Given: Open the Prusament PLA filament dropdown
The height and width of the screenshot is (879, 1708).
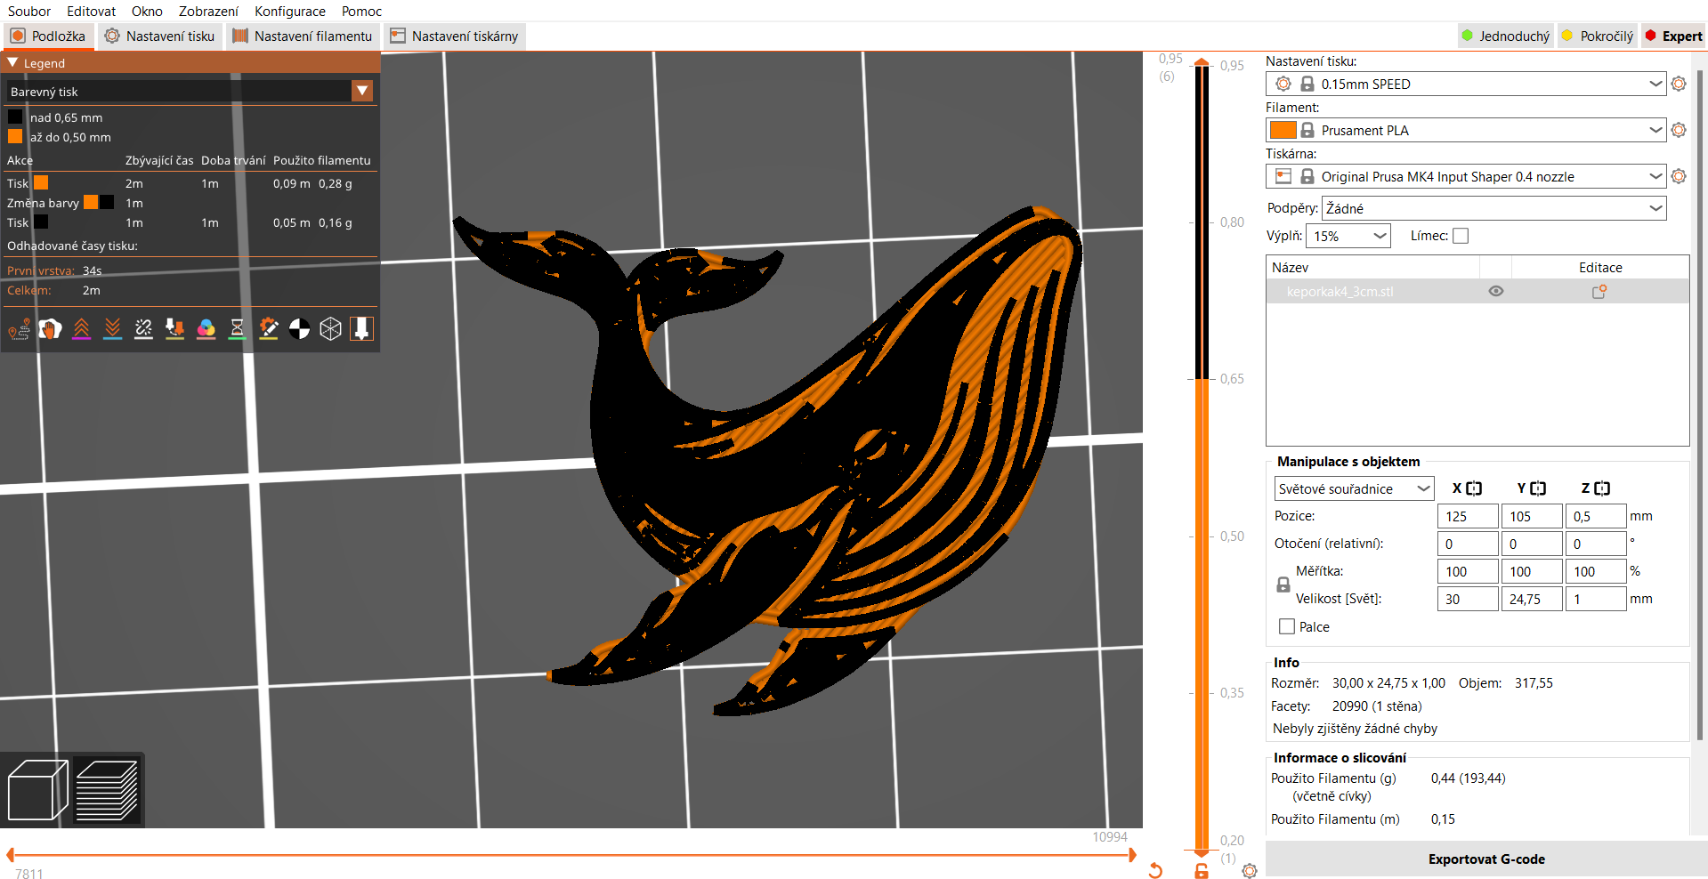Looking at the screenshot, I should click(1655, 130).
